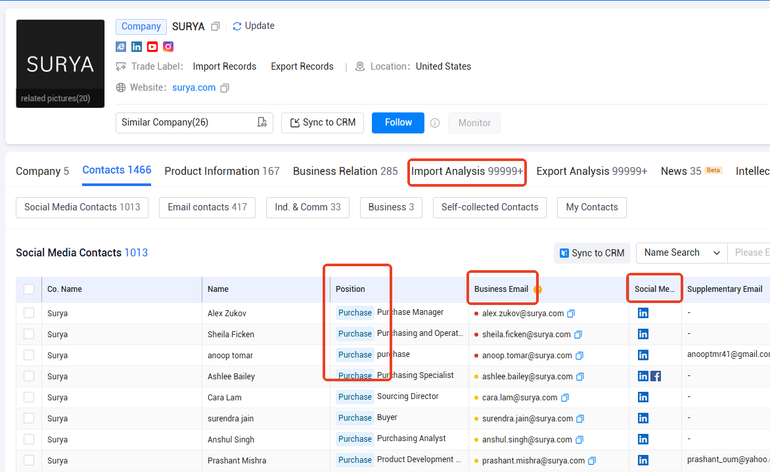This screenshot has width=770, height=472.
Task: Open Sheila Ficken's LinkedIn profile icon
Action: 643,334
